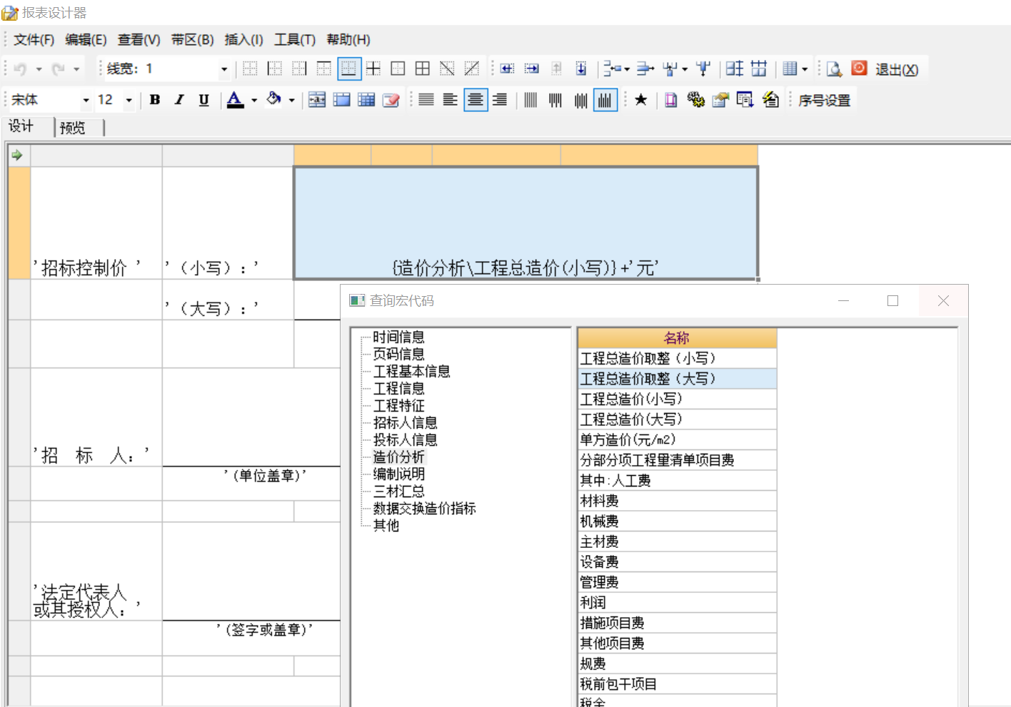Open the 线宽 line width dropdown
The width and height of the screenshot is (1011, 707).
(224, 69)
